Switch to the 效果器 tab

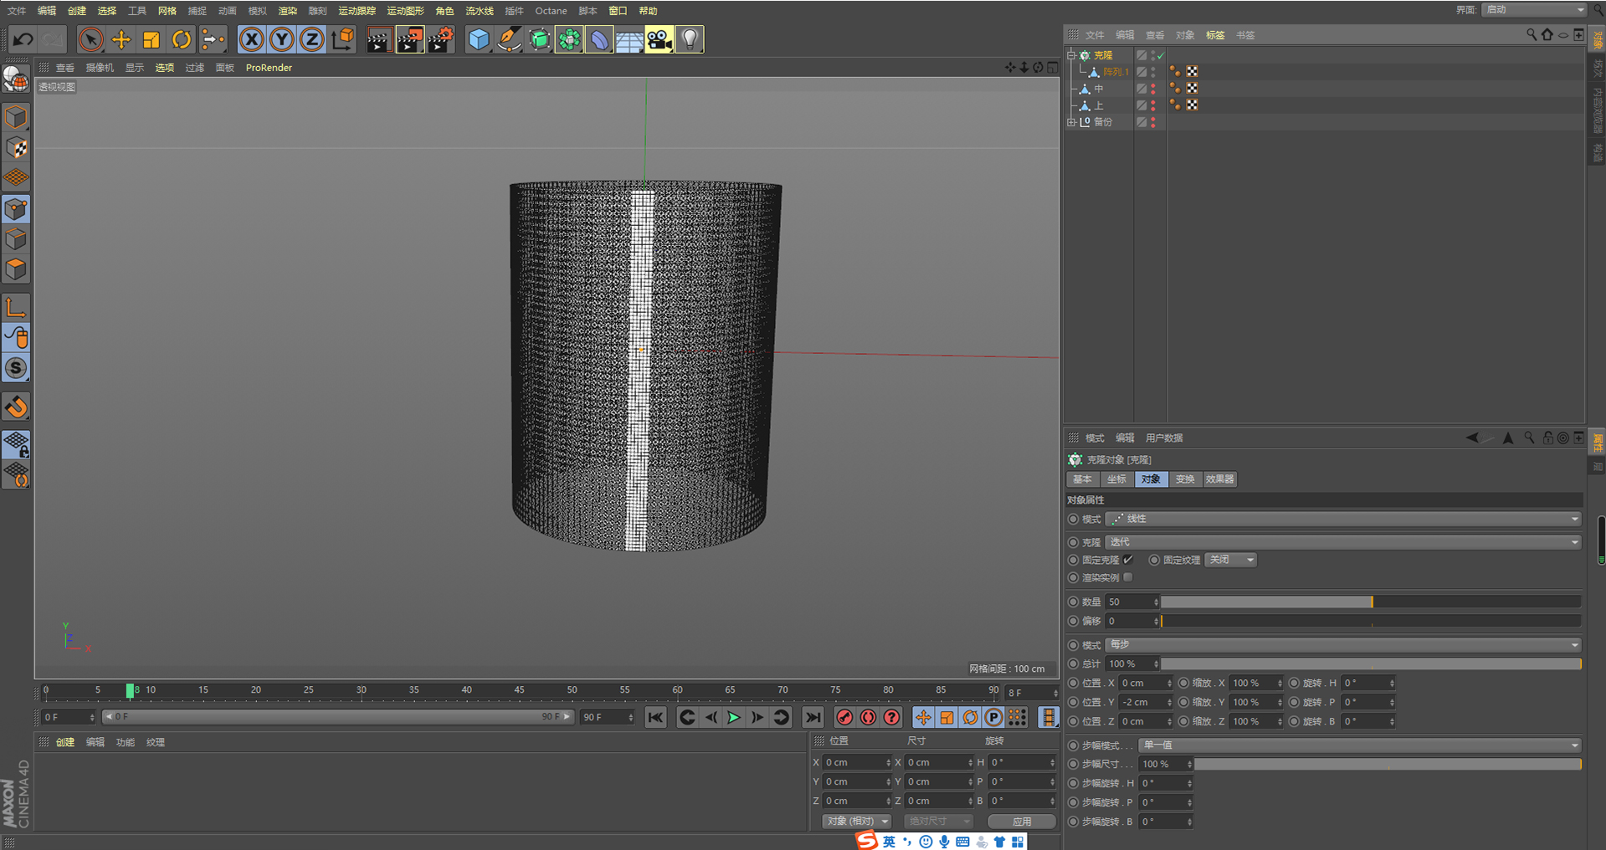click(x=1219, y=479)
